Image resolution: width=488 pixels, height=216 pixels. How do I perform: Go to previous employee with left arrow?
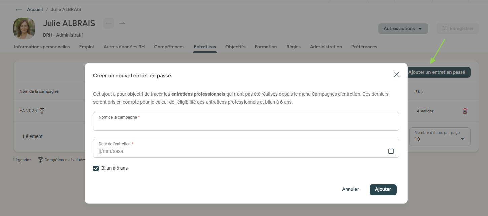(108, 23)
